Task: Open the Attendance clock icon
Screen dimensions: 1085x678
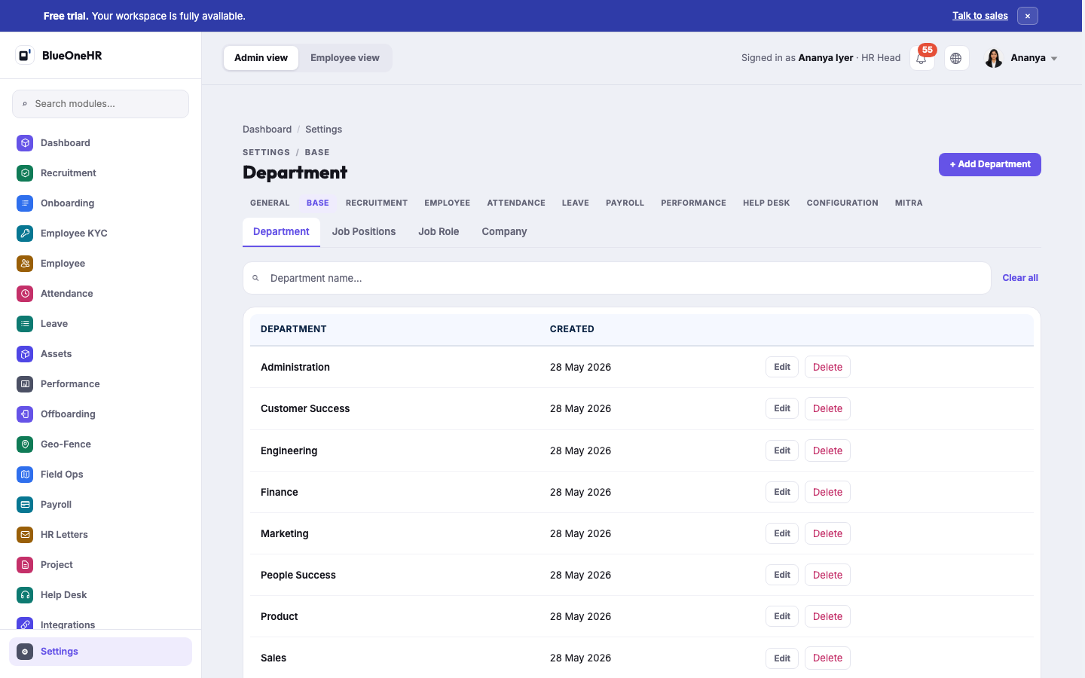Action: tap(25, 293)
